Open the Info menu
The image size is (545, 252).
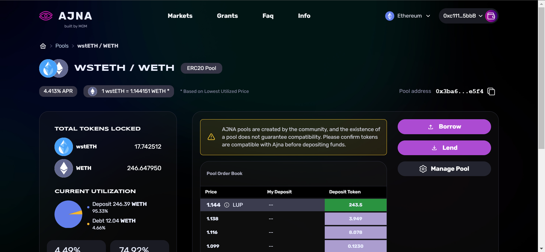click(x=304, y=16)
